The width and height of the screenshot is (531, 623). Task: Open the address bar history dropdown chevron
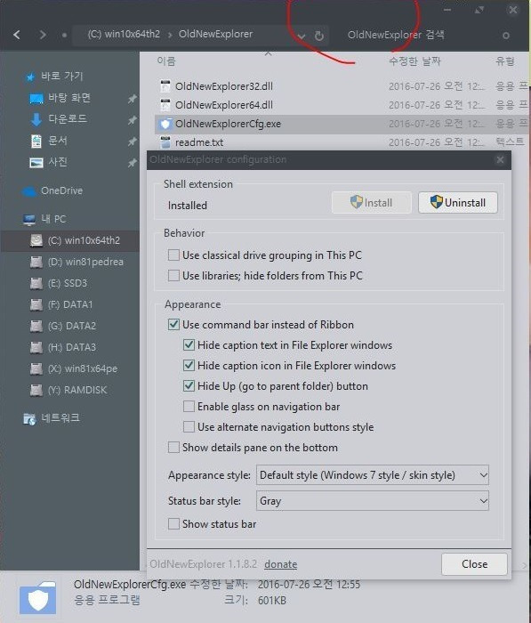[x=302, y=36]
